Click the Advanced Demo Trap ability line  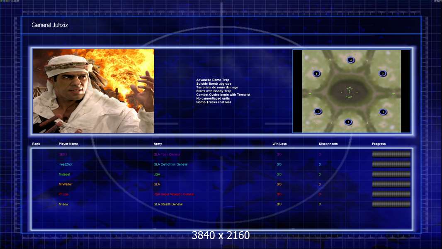pyautogui.click(x=213, y=80)
